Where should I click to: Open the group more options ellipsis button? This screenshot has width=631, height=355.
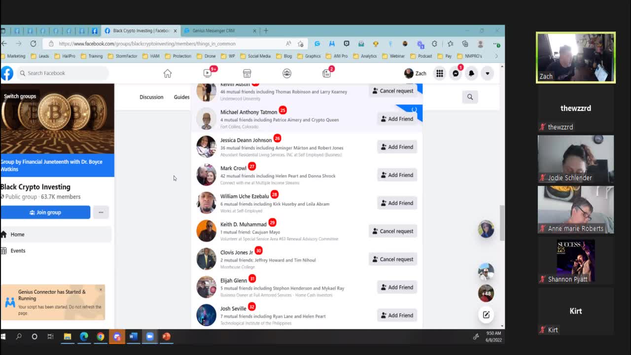(101, 213)
